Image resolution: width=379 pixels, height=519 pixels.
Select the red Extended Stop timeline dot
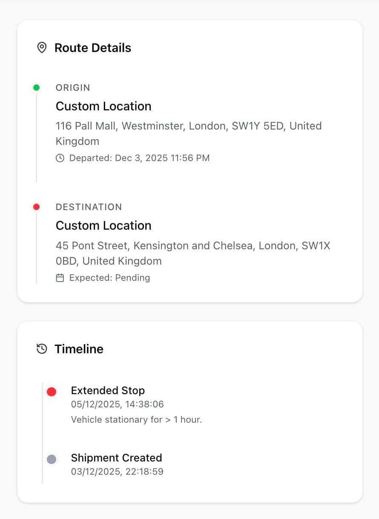[x=52, y=392]
